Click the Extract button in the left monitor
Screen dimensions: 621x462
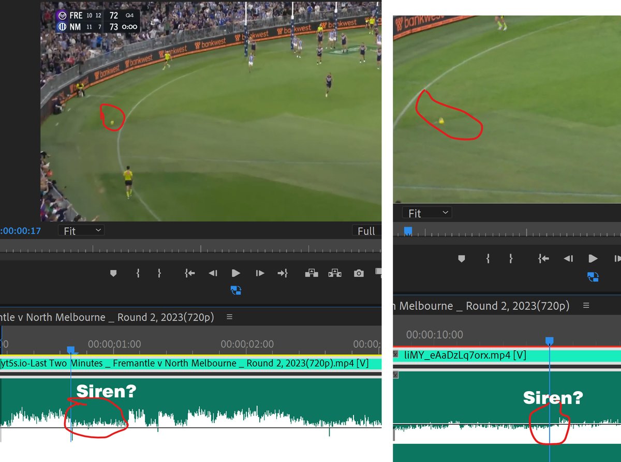coord(335,273)
